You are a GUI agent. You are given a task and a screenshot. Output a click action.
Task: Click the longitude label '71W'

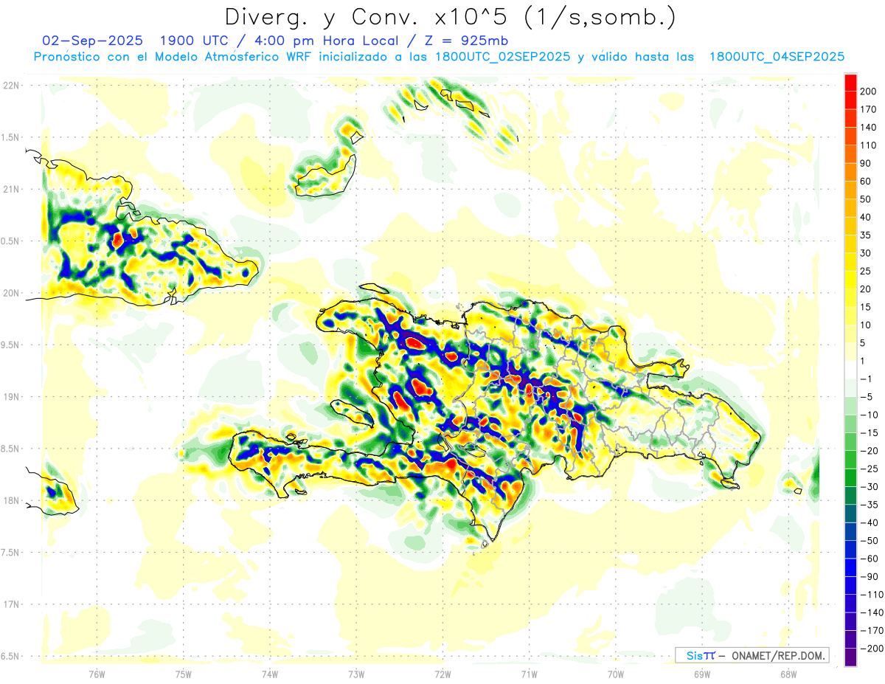[x=529, y=674]
